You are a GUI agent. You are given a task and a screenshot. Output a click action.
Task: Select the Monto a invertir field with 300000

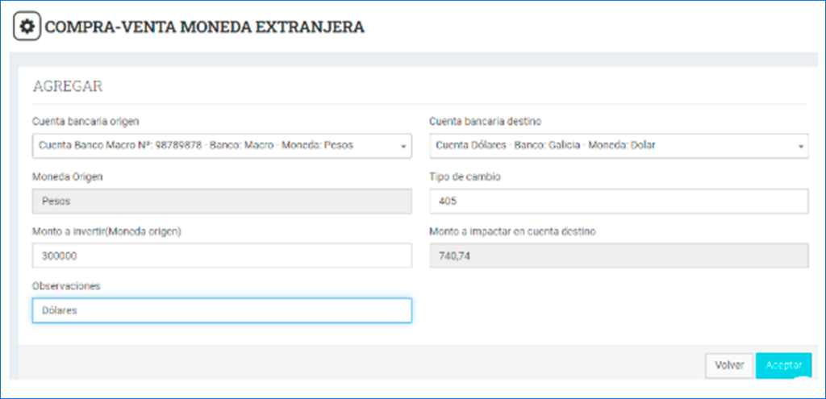tap(222, 256)
